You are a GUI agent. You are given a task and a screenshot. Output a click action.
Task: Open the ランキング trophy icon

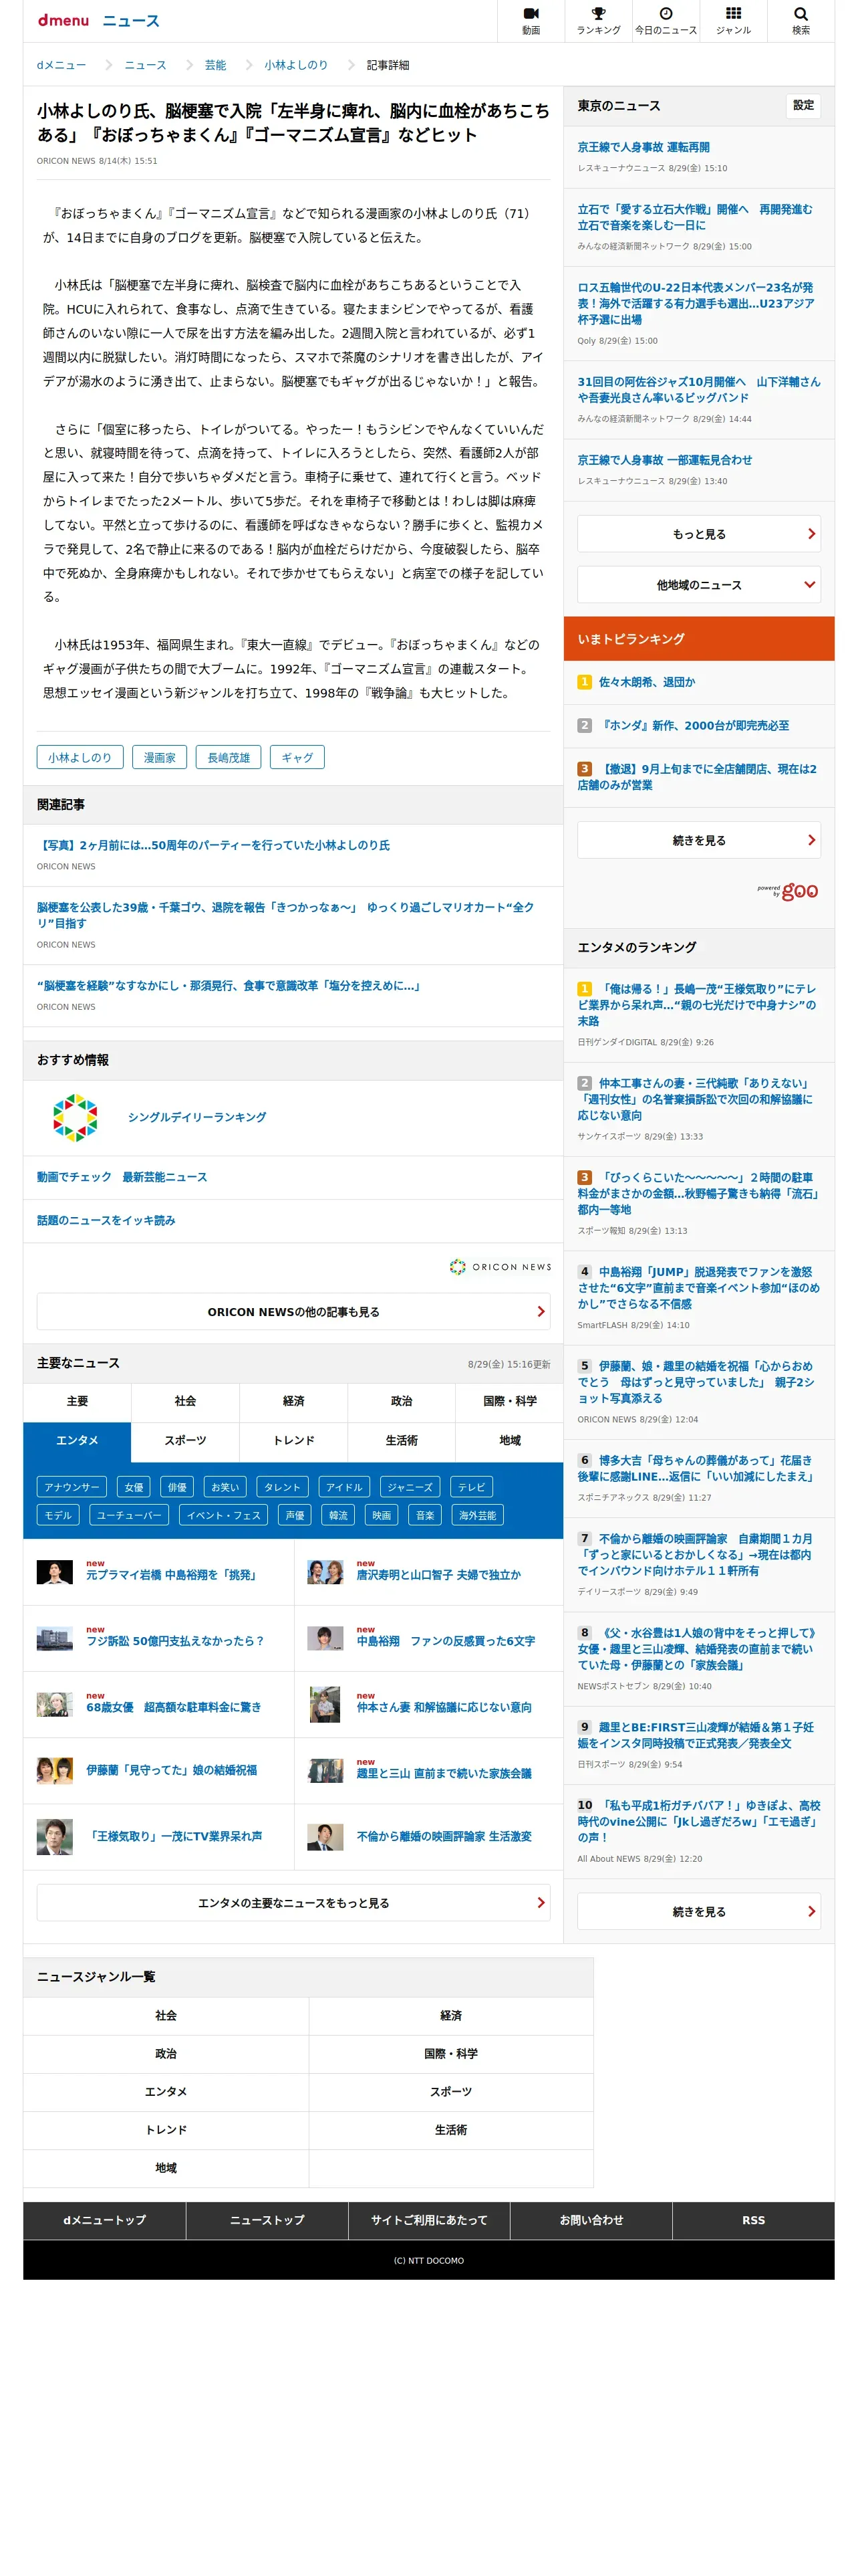(x=598, y=20)
